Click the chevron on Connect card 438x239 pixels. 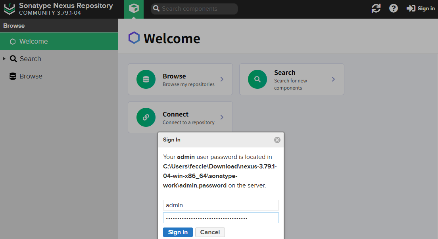pos(222,117)
